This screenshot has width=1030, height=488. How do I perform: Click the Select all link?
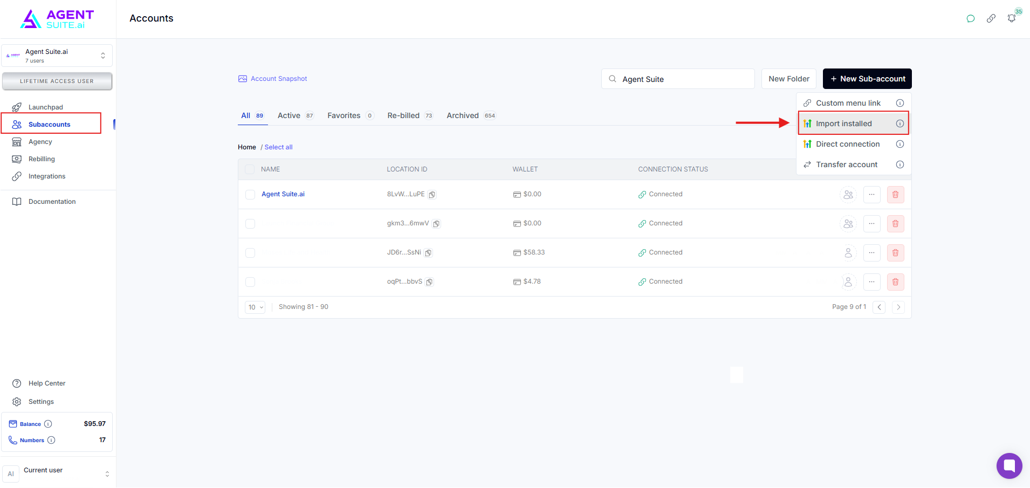coord(278,147)
